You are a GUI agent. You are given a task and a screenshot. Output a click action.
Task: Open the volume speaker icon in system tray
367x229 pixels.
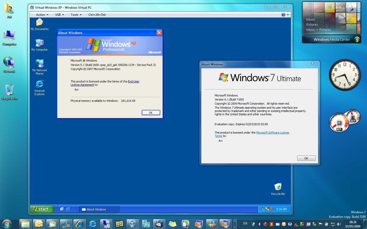click(339, 224)
